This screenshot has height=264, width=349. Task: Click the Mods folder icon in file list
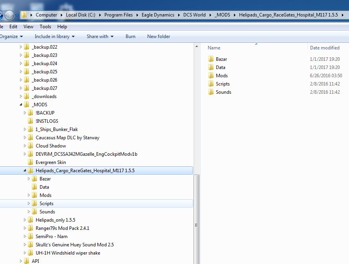pos(211,75)
